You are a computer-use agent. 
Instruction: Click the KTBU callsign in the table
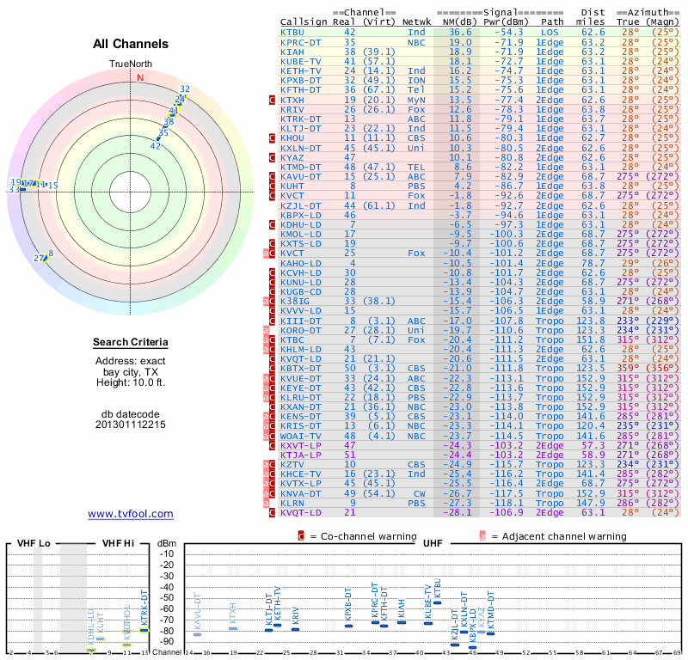(x=292, y=33)
